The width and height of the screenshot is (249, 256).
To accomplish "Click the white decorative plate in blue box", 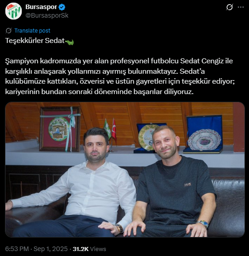I will (205, 140).
